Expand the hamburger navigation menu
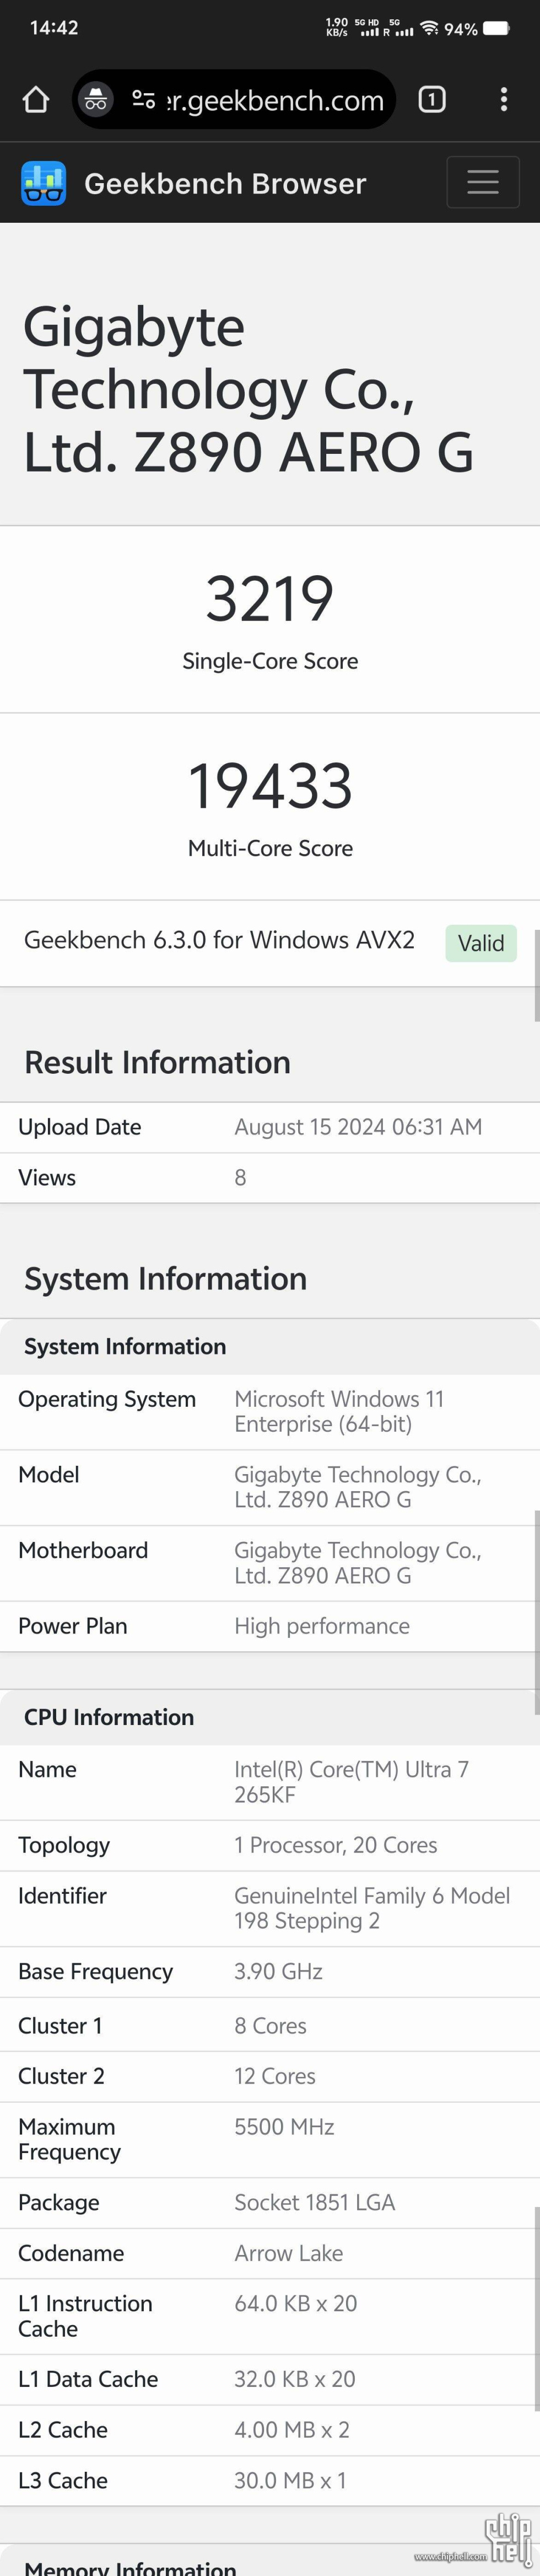Image resolution: width=540 pixels, height=2576 pixels. tap(483, 182)
